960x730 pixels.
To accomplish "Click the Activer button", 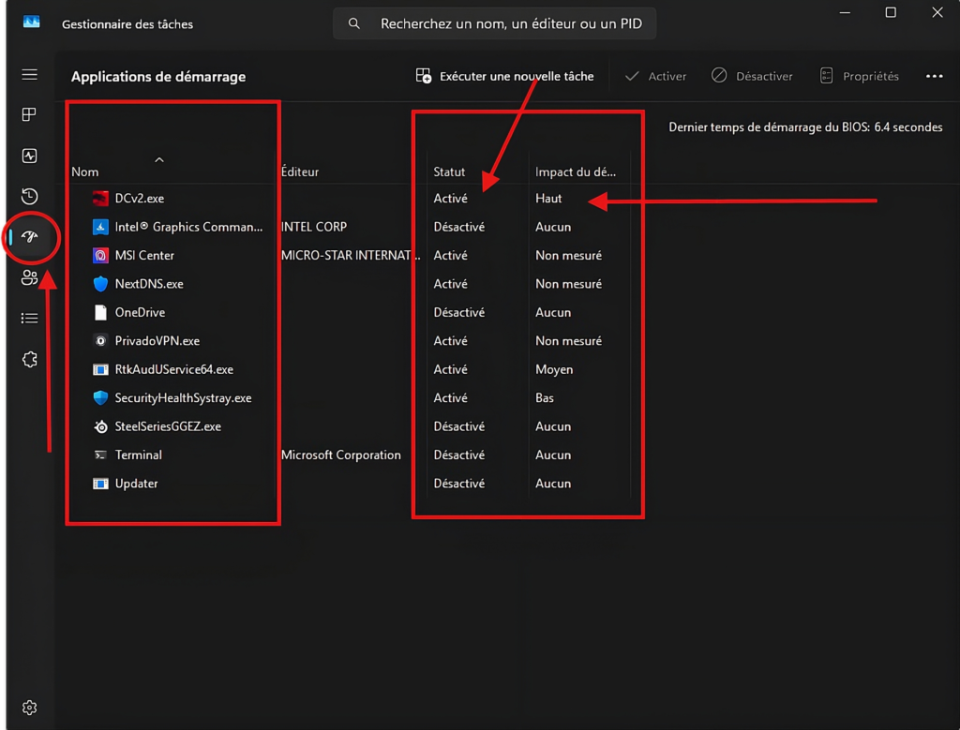I will point(655,76).
